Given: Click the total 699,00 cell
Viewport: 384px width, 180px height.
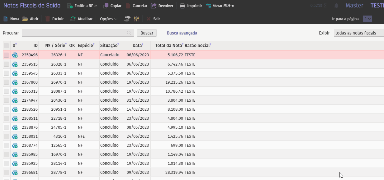Looking at the screenshot, I should [x=177, y=145].
